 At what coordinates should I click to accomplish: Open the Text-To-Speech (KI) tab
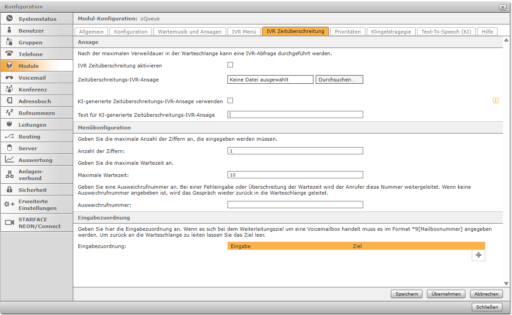click(446, 32)
